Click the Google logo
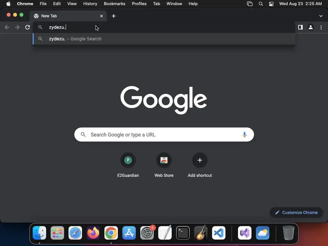328x246 pixels. (x=164, y=100)
